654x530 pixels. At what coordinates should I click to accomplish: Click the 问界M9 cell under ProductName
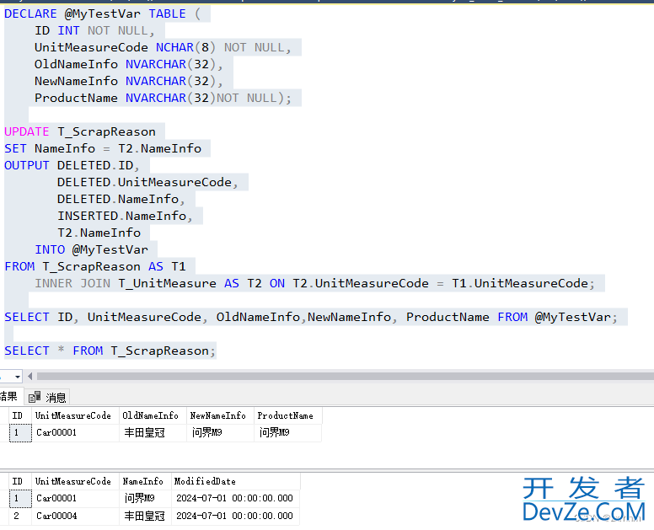[x=287, y=433]
